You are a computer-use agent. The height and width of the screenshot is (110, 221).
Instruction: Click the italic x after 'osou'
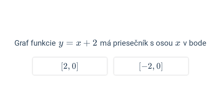[178, 43]
